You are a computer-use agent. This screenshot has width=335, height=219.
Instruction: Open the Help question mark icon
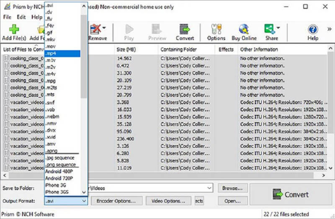[x=312, y=29]
